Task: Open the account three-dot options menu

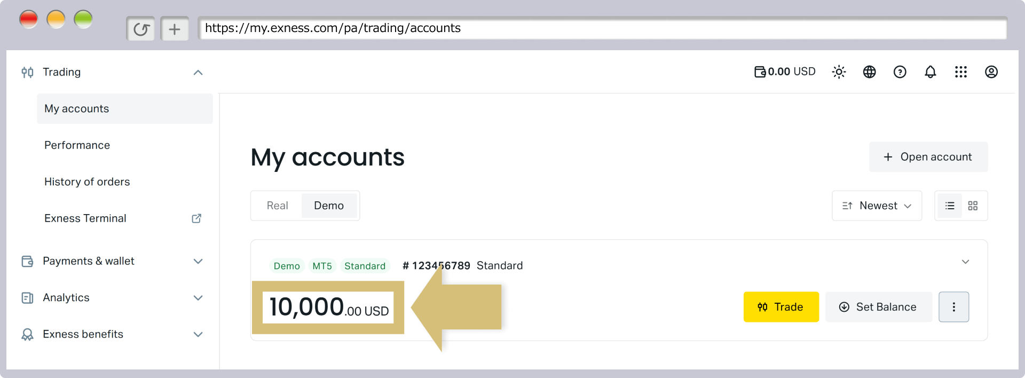Action: tap(953, 307)
